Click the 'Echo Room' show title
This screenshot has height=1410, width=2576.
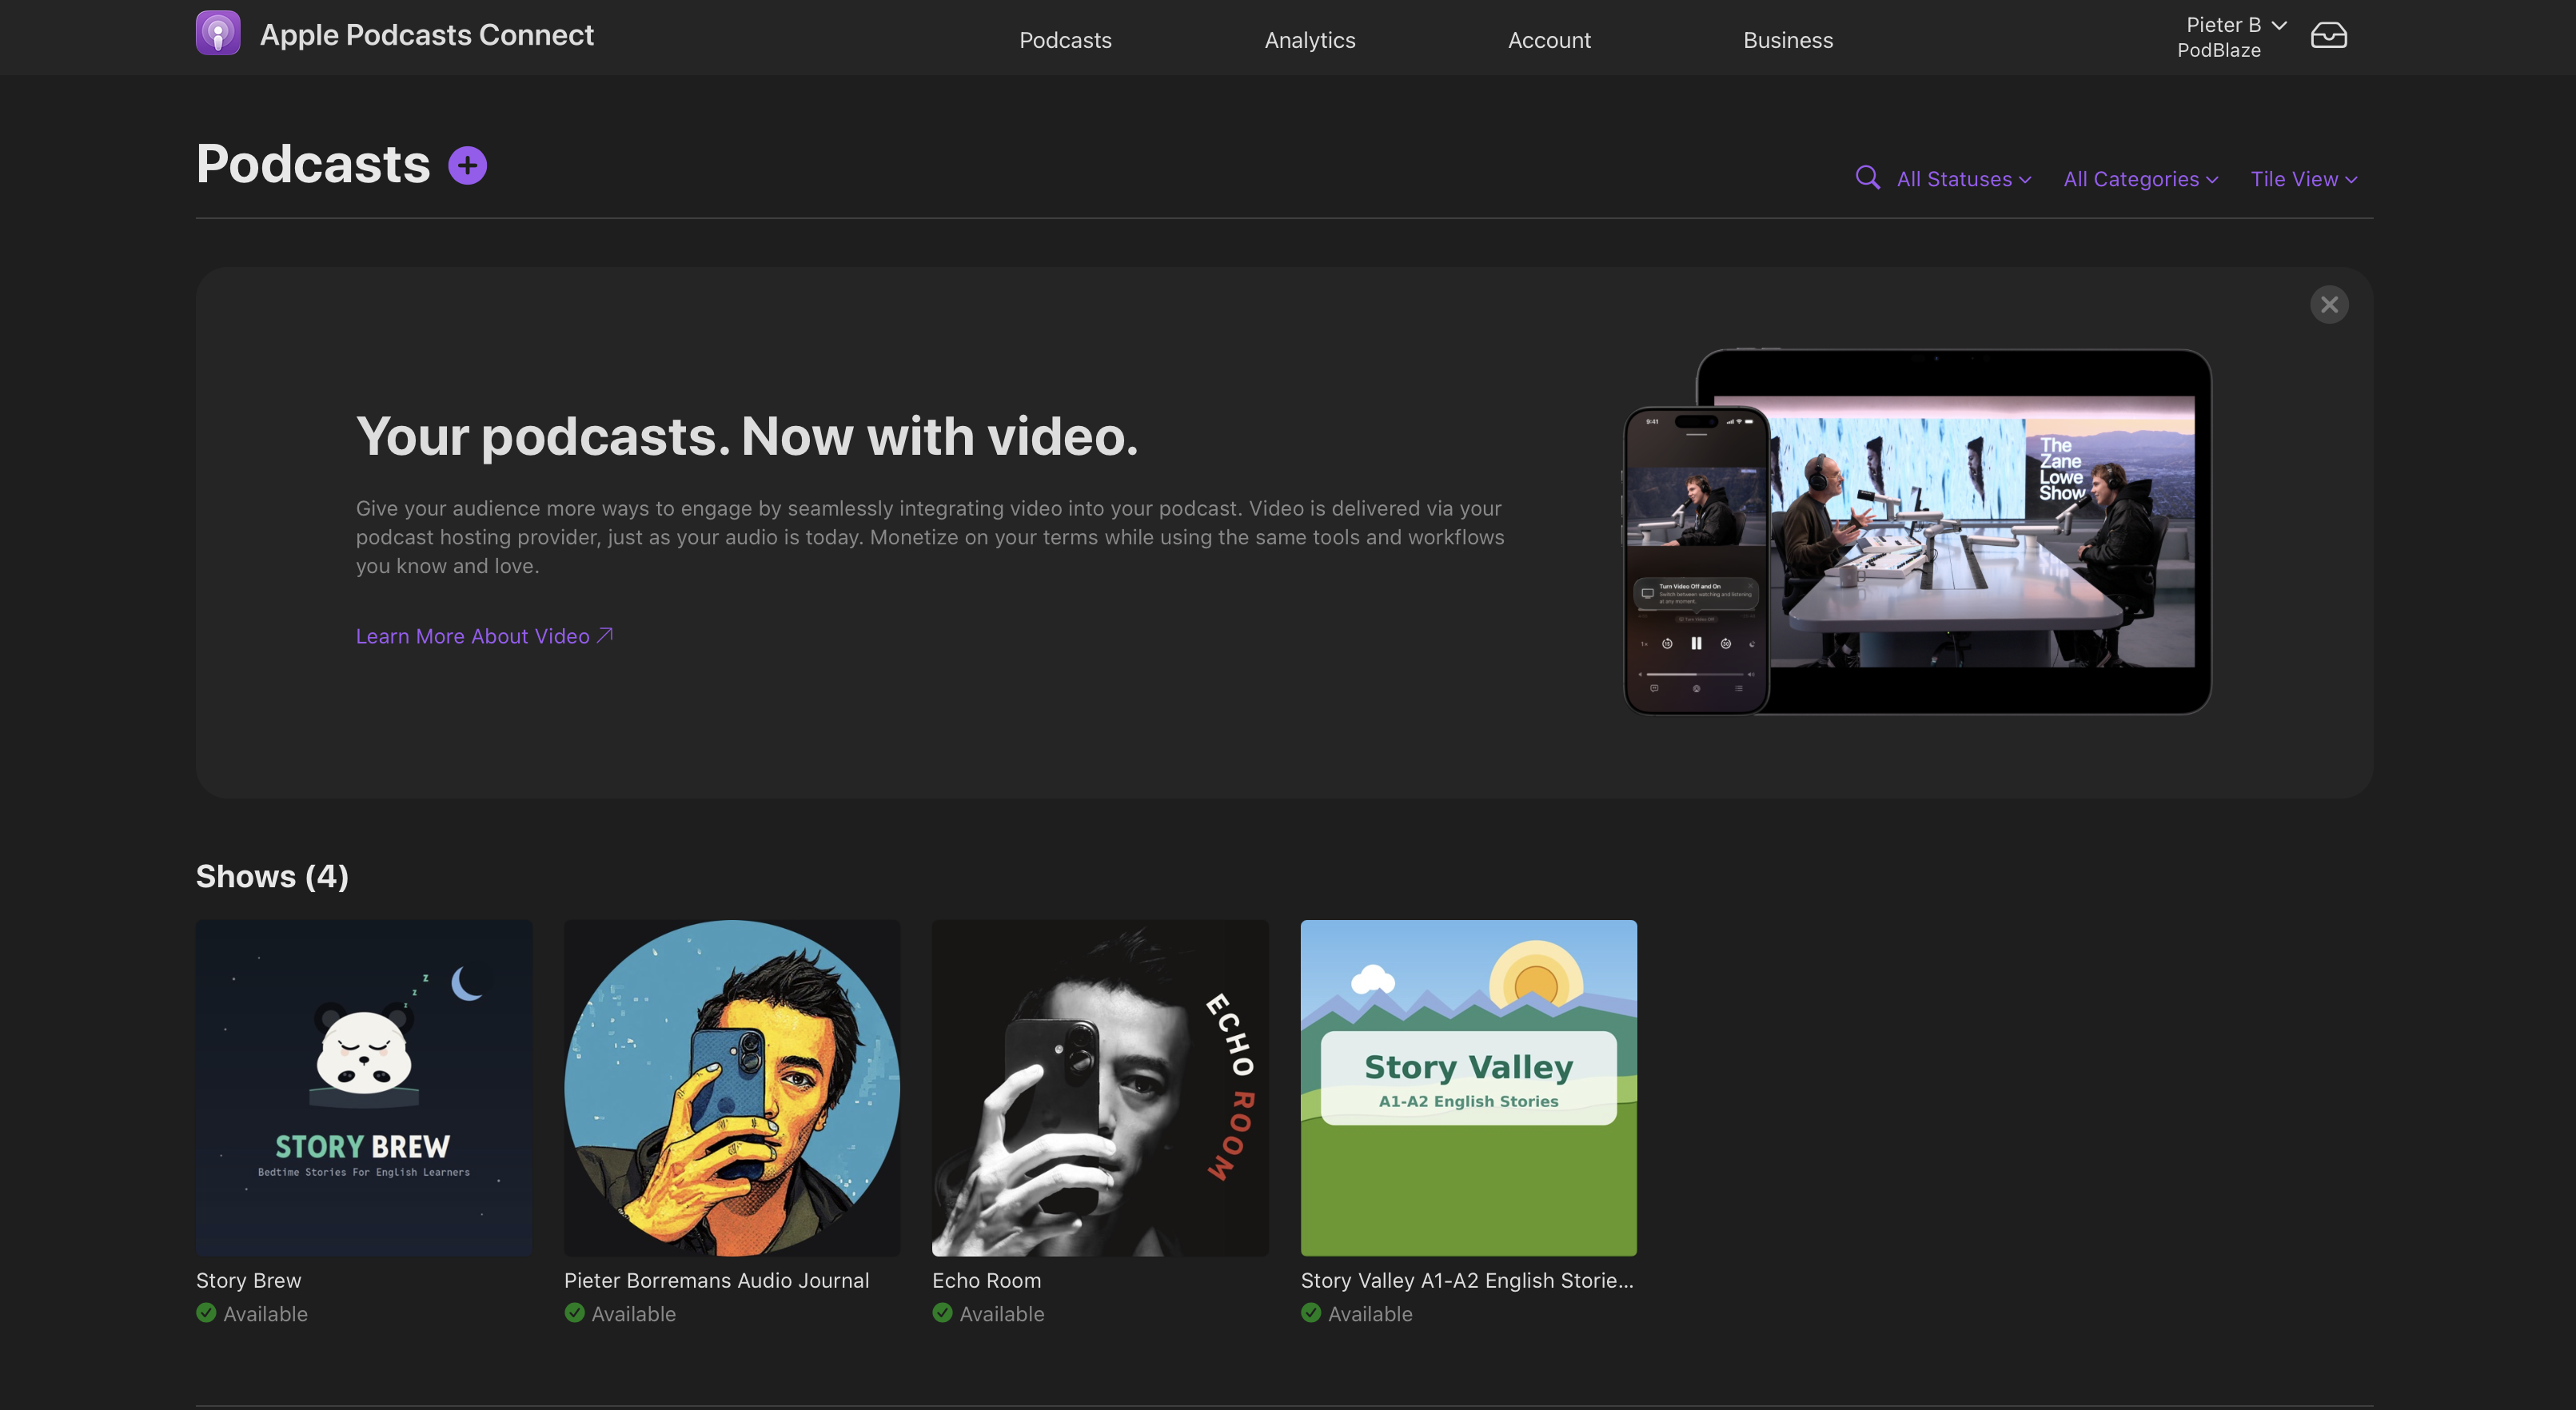(986, 1280)
